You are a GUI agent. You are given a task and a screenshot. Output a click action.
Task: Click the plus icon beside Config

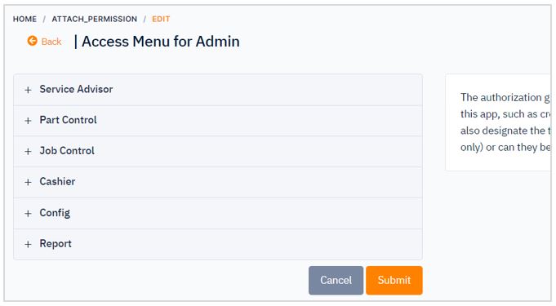tap(28, 214)
